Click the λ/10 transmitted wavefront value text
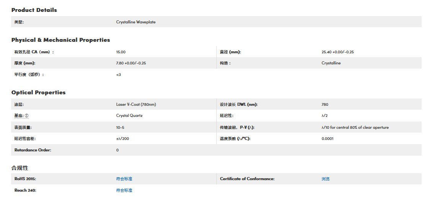425x202 pixels. (355, 127)
